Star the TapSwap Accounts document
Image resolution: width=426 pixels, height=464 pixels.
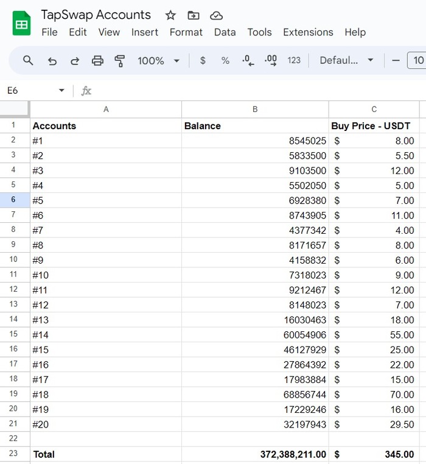point(170,15)
